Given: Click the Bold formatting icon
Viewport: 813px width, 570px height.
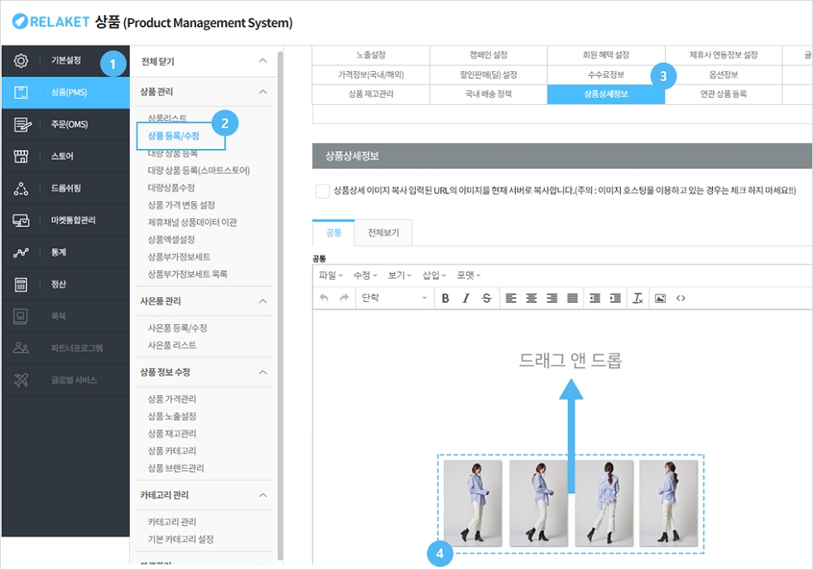Looking at the screenshot, I should point(445,299).
